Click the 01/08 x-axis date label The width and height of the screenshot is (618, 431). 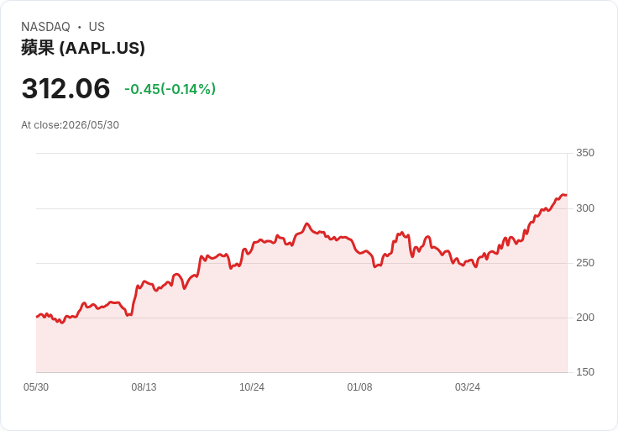(x=359, y=387)
